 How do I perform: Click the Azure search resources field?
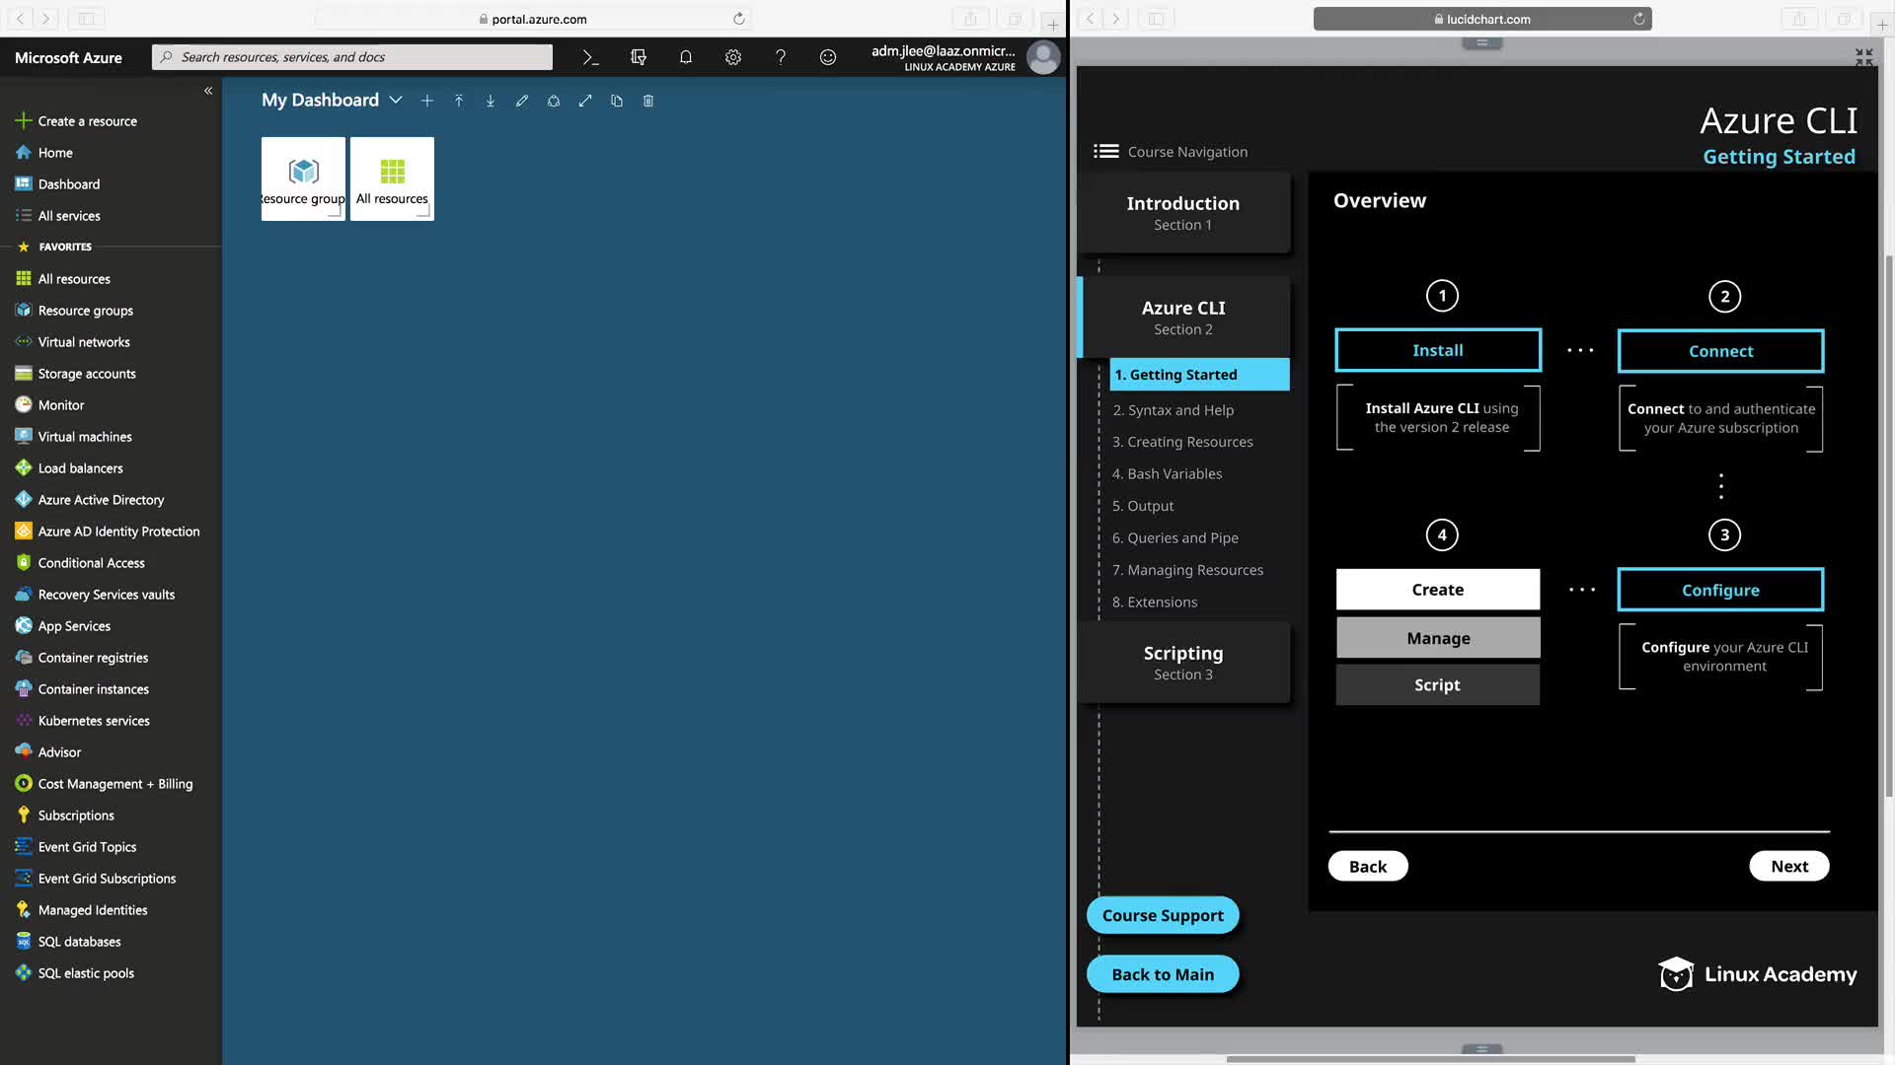(x=355, y=57)
